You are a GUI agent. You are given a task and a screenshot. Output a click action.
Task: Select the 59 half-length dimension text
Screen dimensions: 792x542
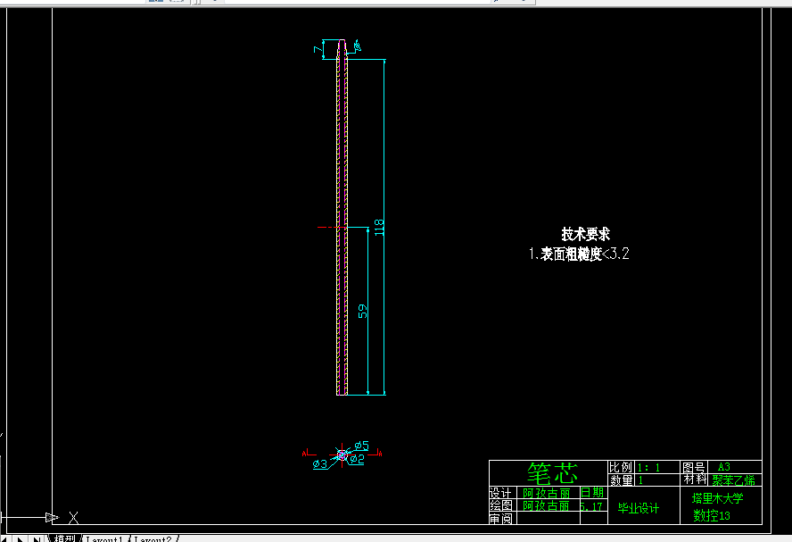click(363, 311)
